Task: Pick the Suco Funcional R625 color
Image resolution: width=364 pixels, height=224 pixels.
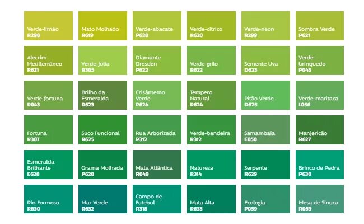Action: [102, 130]
